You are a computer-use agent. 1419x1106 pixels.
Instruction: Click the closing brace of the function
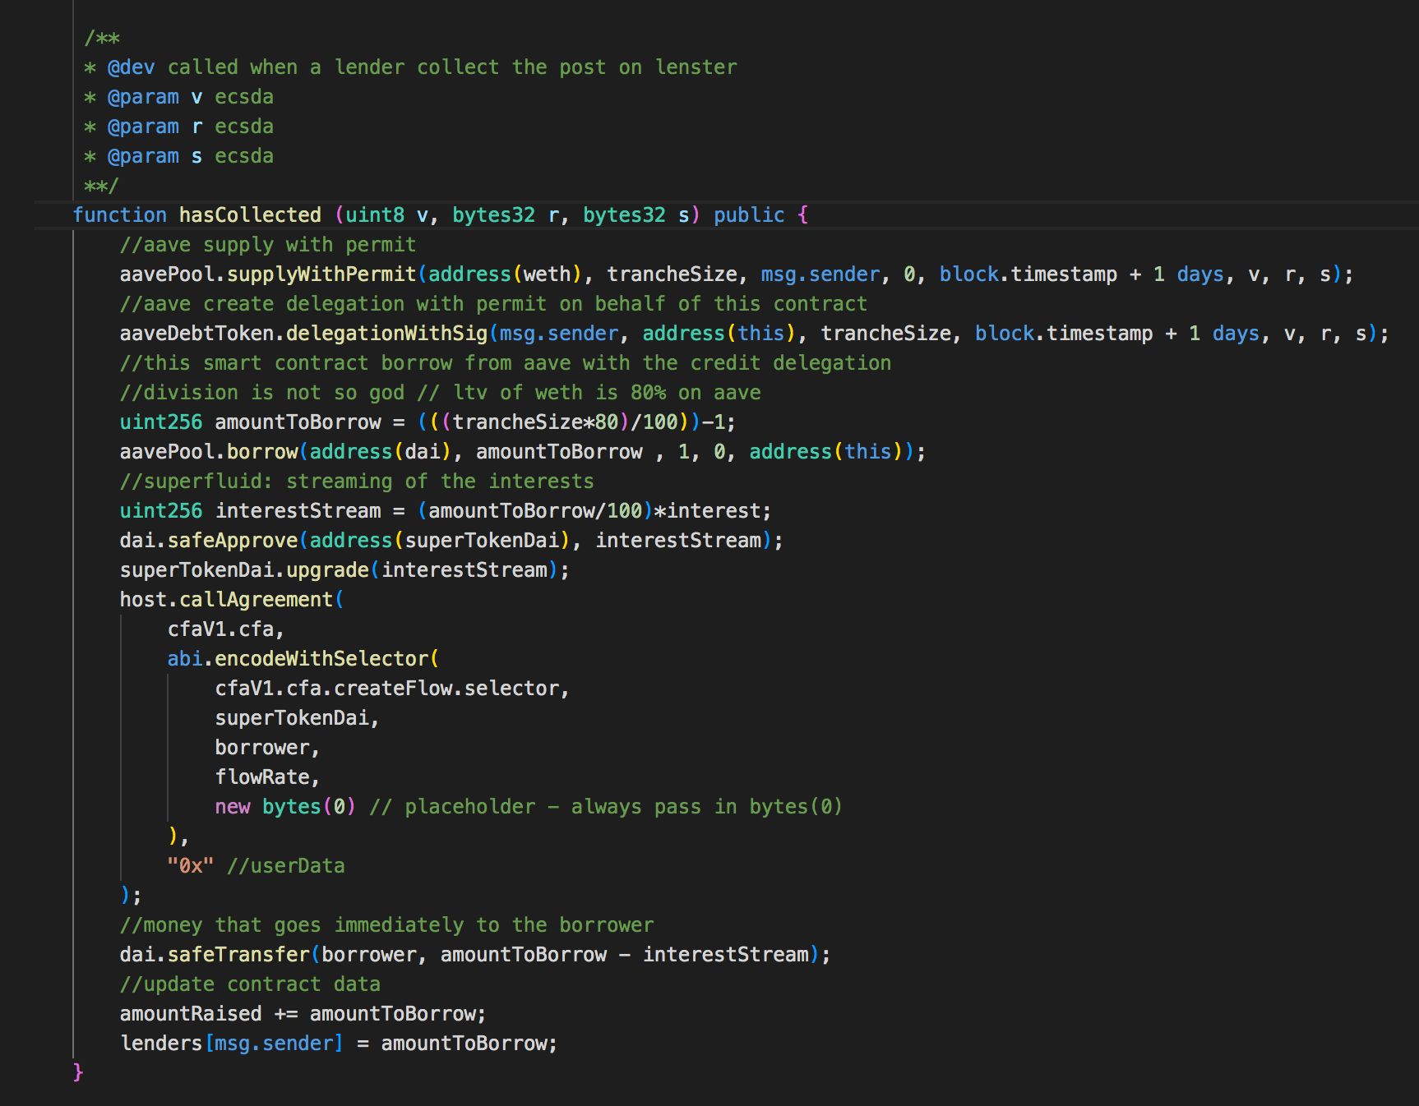coord(78,1072)
